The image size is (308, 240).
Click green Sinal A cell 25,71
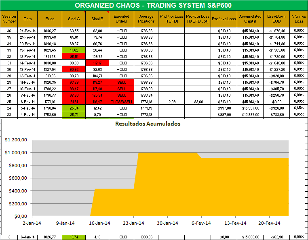pos(74,114)
